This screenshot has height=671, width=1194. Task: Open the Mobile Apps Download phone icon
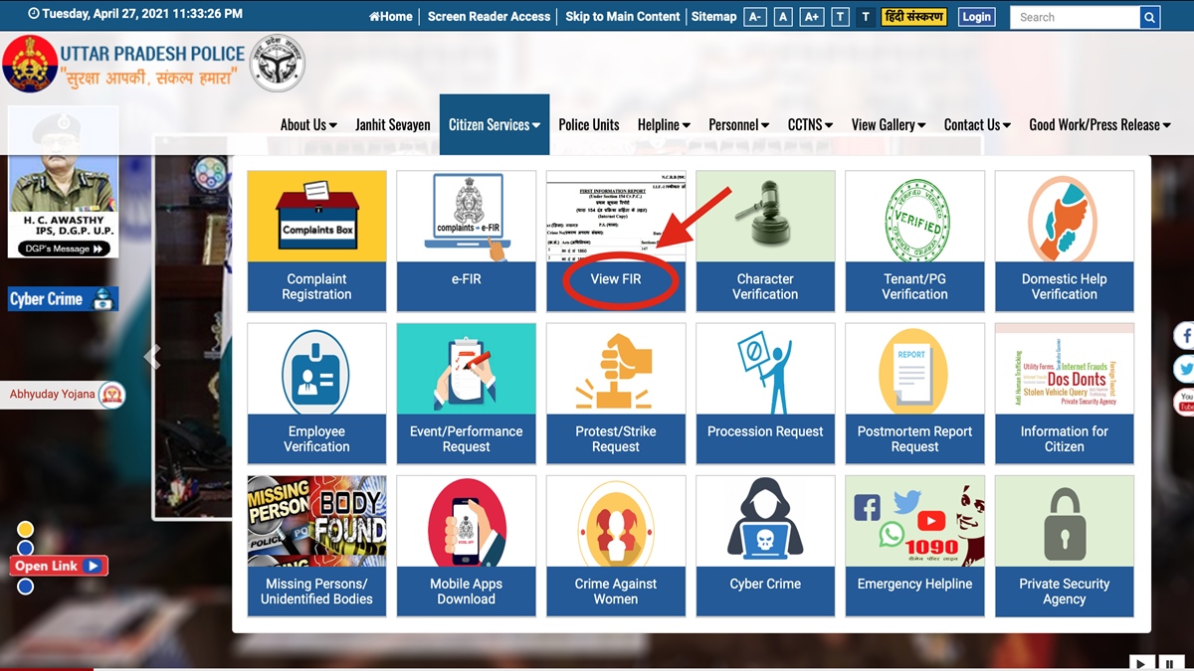[466, 521]
